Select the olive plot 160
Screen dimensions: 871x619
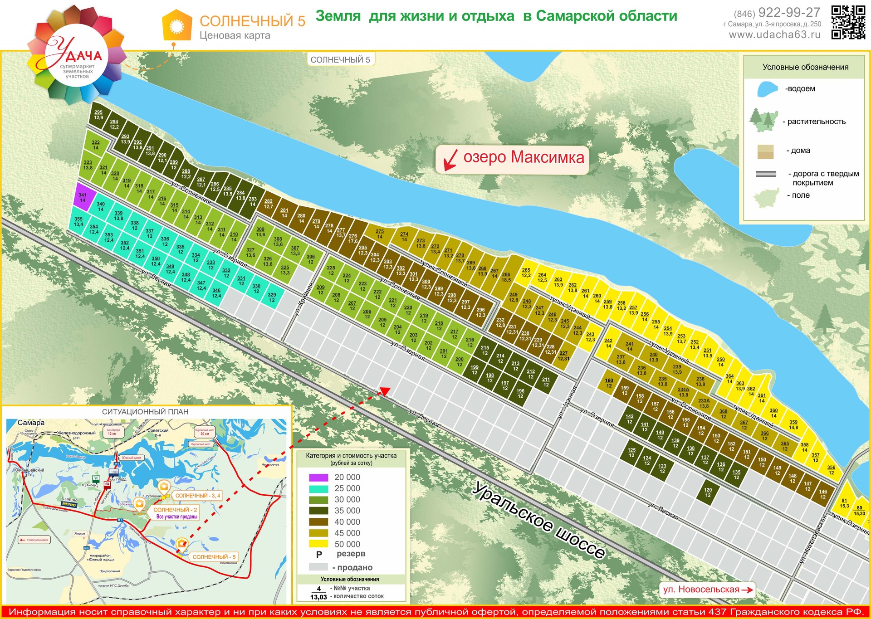(x=609, y=383)
